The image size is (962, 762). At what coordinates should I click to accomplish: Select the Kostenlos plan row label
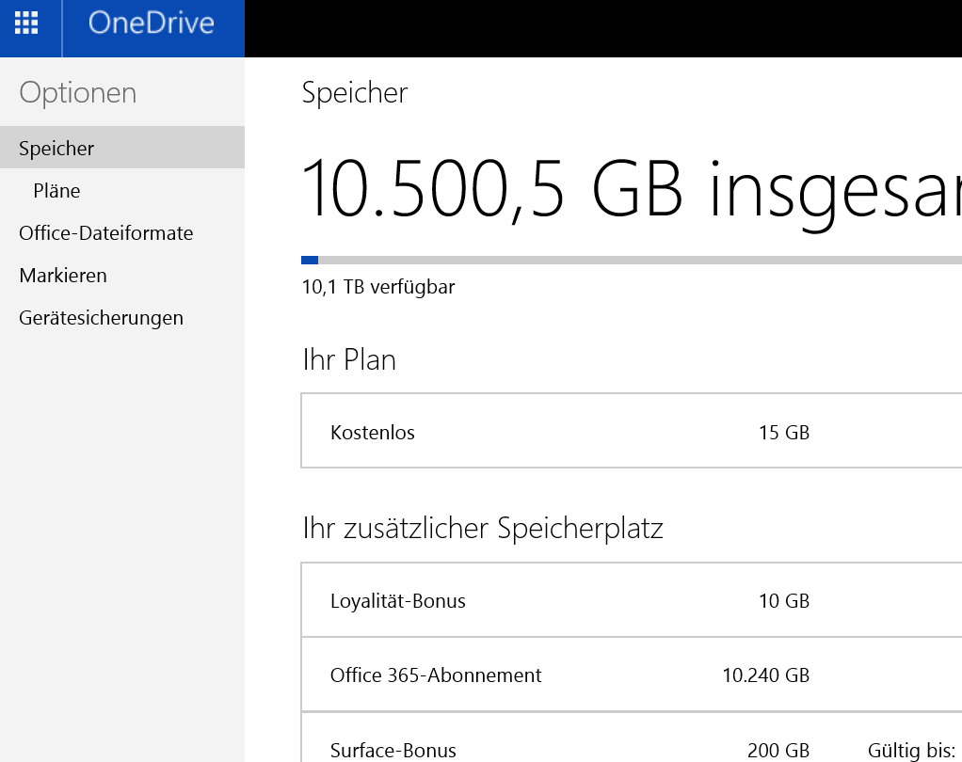[373, 432]
